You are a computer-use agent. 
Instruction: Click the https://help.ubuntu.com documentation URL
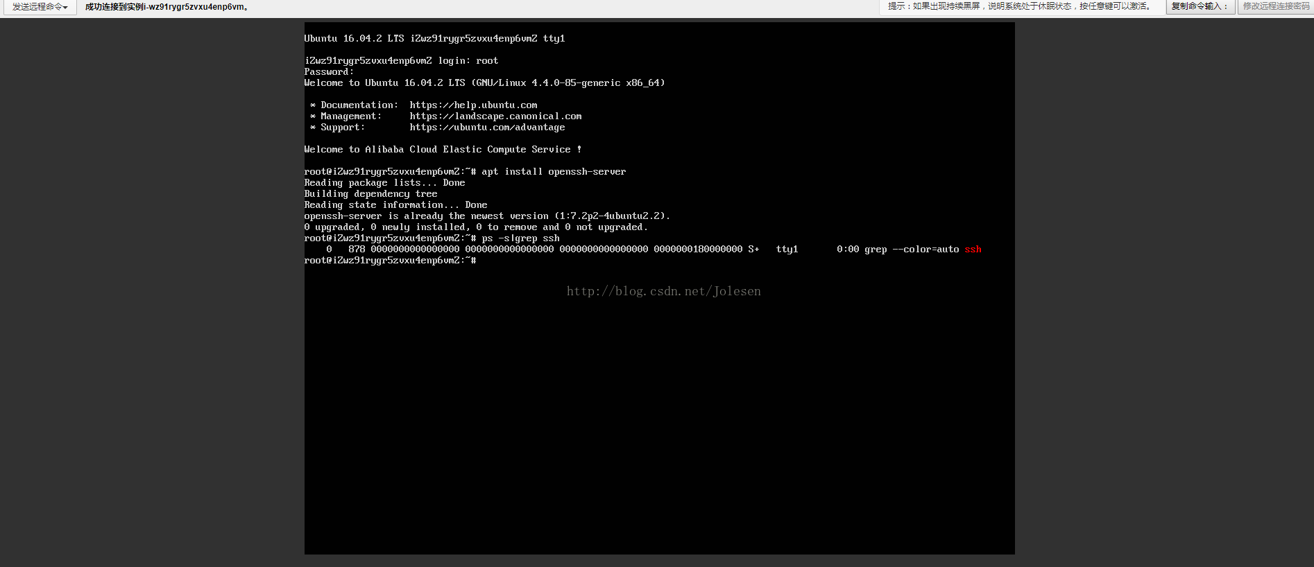(473, 105)
